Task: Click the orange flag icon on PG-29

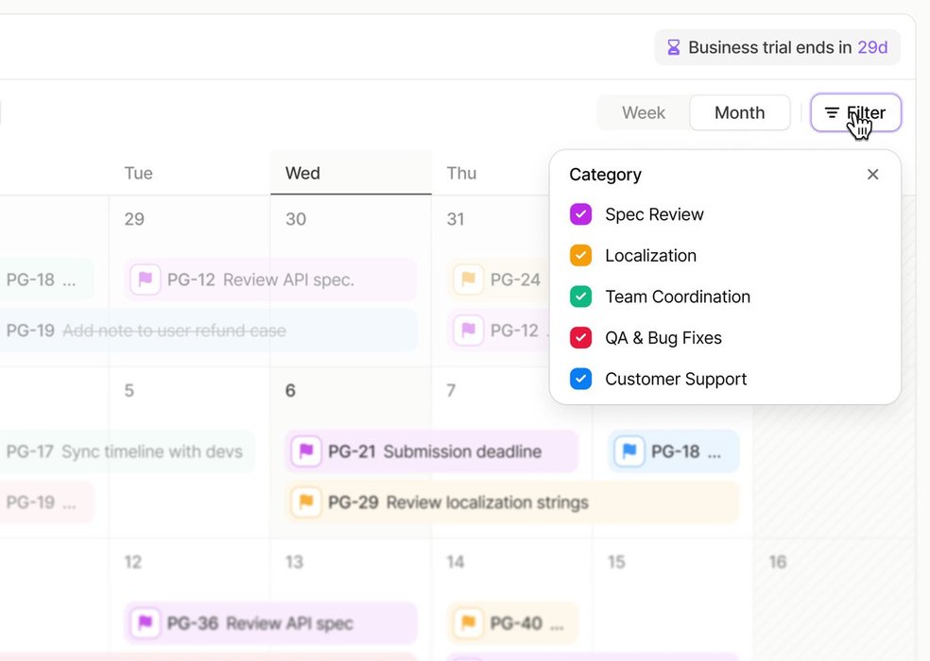Action: point(305,502)
